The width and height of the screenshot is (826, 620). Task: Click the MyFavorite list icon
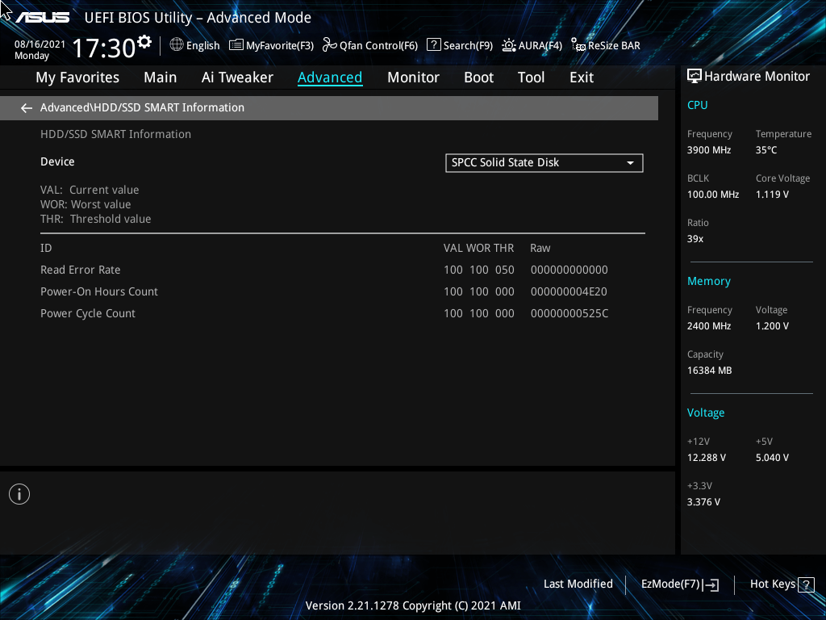click(236, 45)
